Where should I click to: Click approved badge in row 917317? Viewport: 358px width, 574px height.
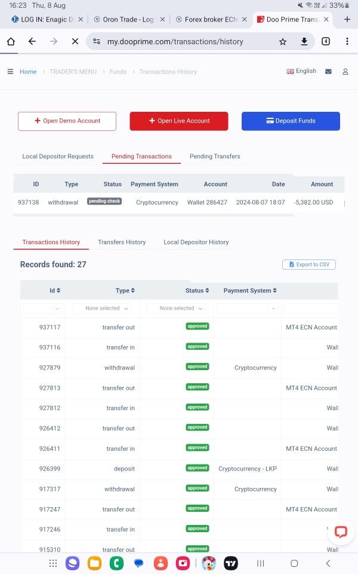coord(197,488)
